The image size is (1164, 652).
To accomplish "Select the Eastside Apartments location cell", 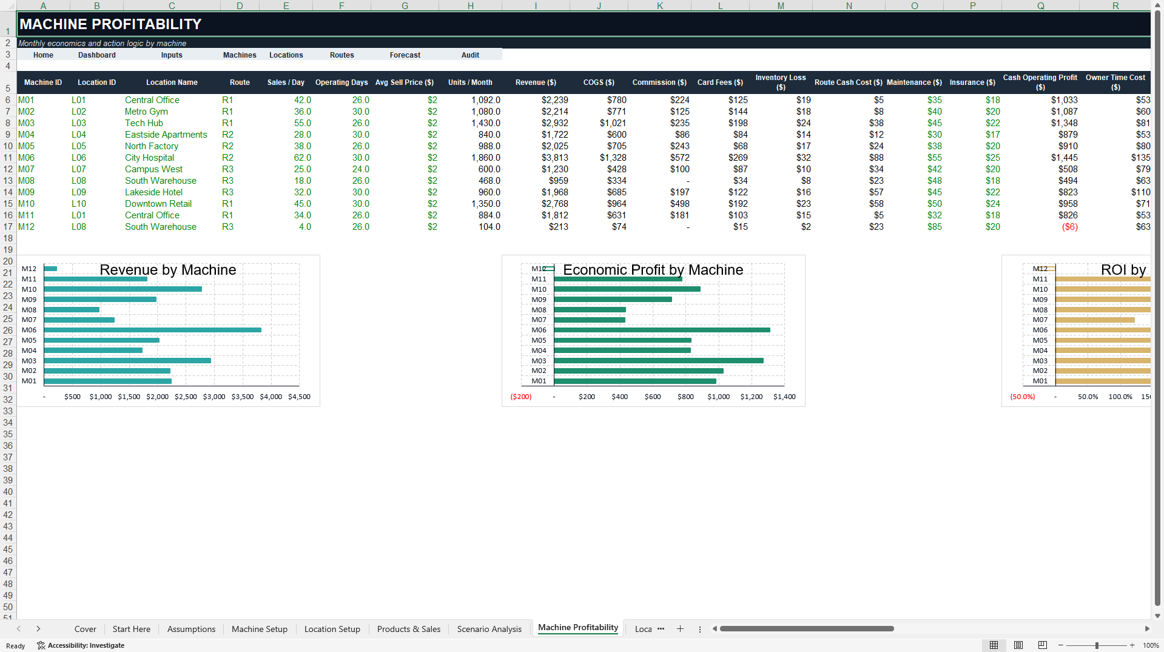I will (x=172, y=135).
